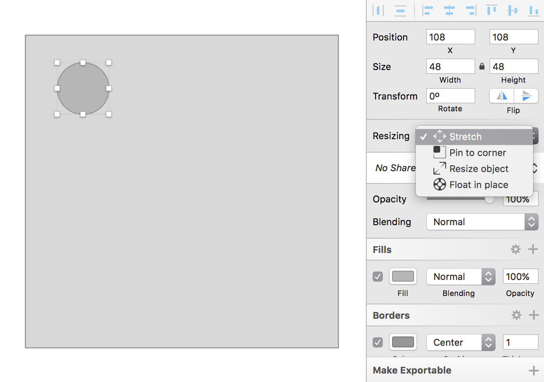Click the Align Horizontal Center icon

coord(449,11)
